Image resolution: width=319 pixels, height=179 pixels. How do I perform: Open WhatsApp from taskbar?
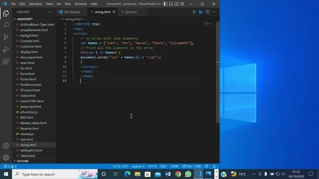pos(188,174)
